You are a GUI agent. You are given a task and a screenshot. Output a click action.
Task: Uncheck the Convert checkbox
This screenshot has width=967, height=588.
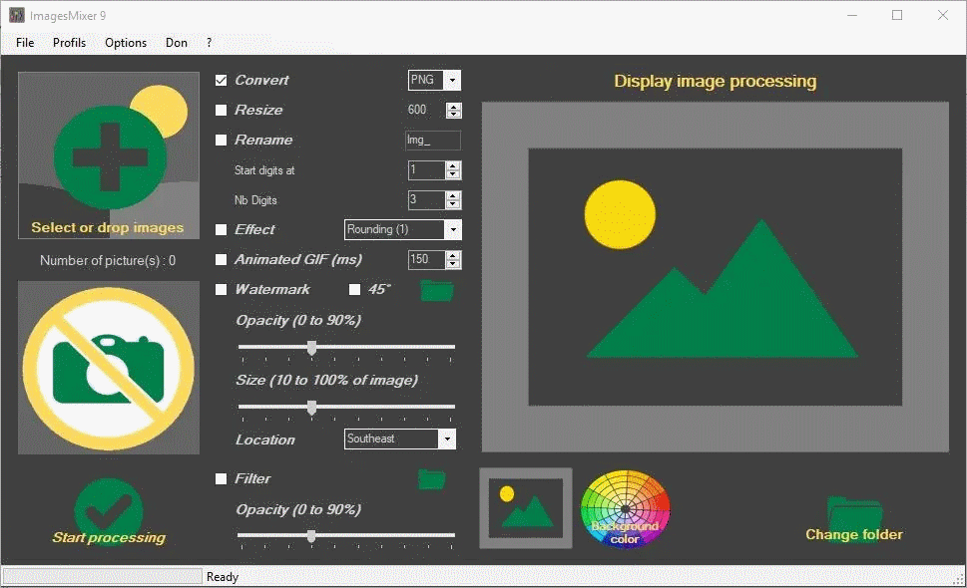tap(221, 80)
